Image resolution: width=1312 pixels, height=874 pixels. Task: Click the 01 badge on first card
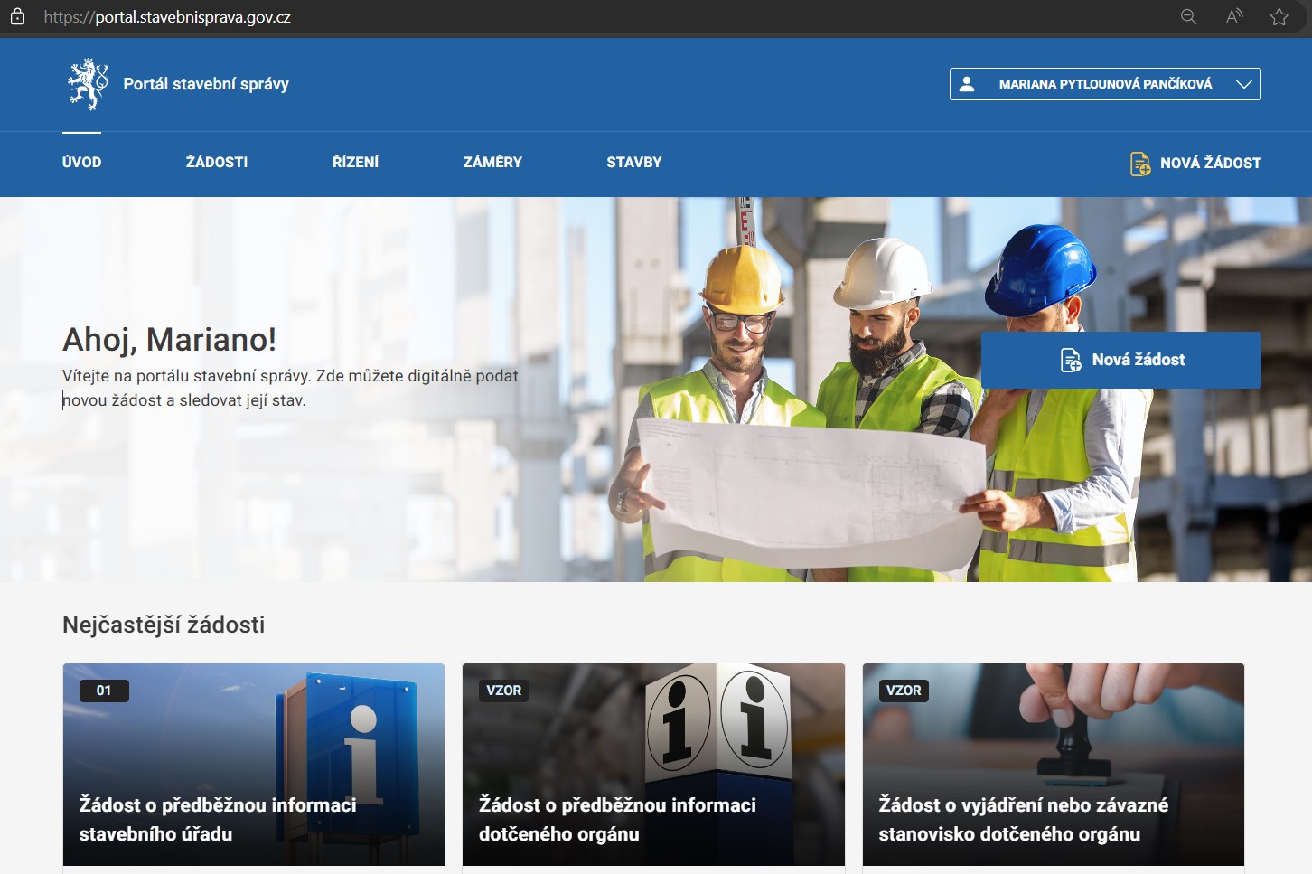(x=104, y=691)
